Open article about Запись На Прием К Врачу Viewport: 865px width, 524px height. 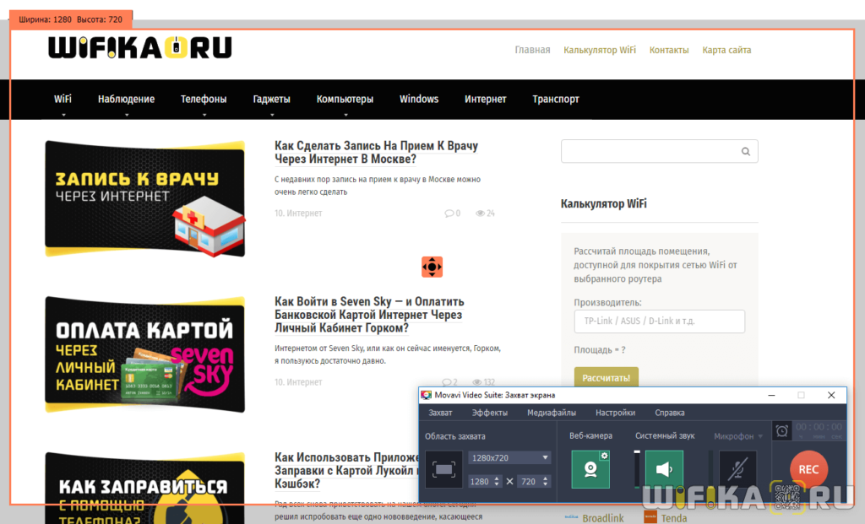pyautogui.click(x=376, y=153)
